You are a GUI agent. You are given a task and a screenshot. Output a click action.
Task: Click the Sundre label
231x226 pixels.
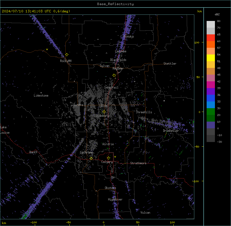click(78, 105)
